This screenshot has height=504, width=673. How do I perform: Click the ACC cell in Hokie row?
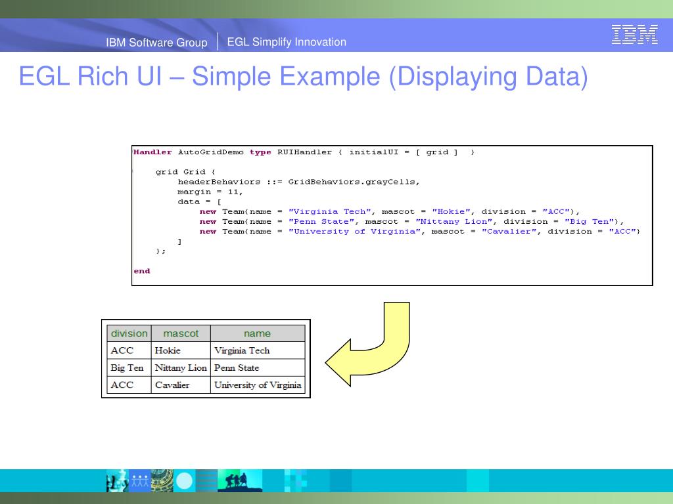point(129,350)
